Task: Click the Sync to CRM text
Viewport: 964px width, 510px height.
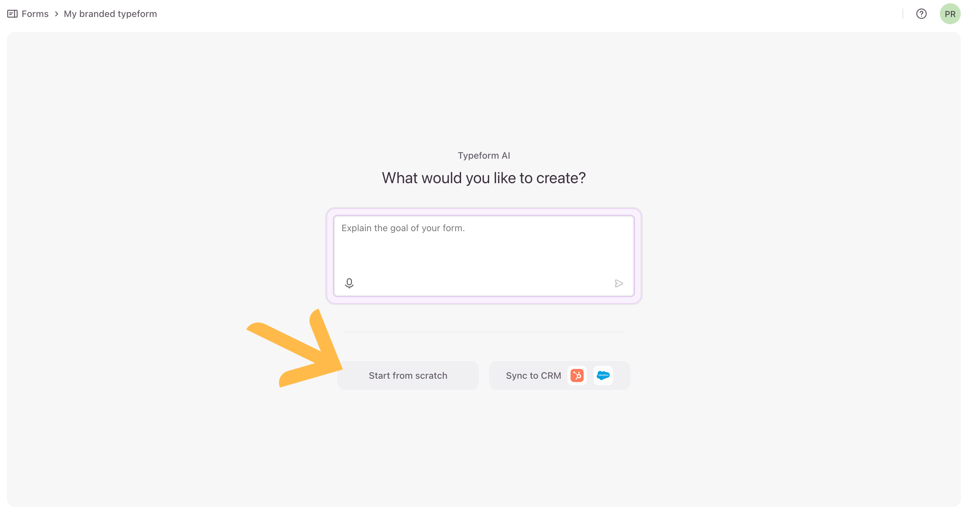Action: pyautogui.click(x=533, y=375)
